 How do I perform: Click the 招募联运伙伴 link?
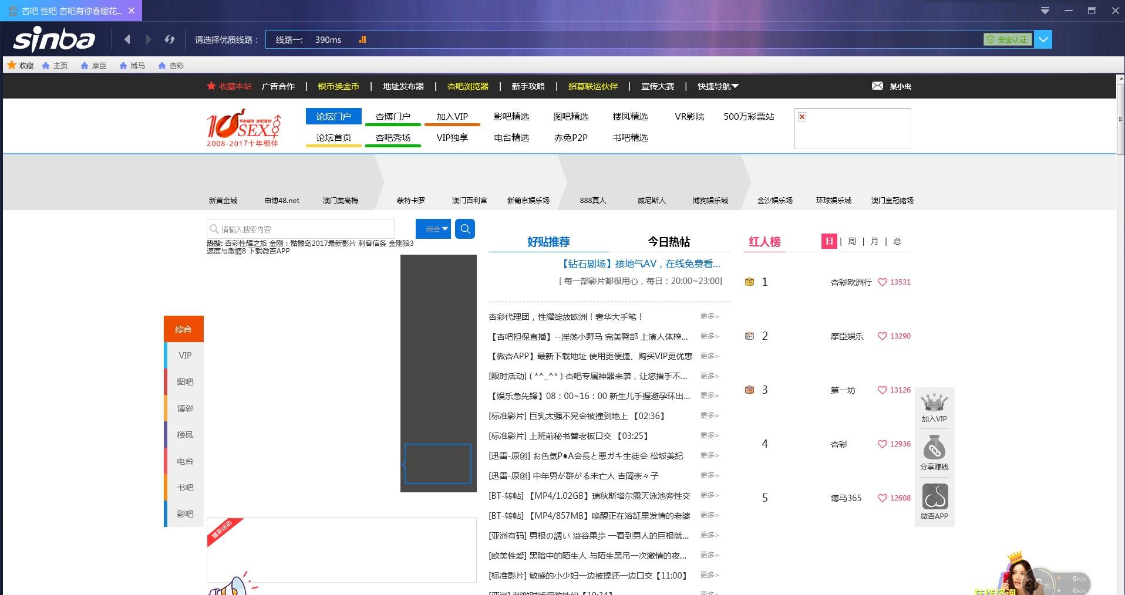click(x=593, y=86)
